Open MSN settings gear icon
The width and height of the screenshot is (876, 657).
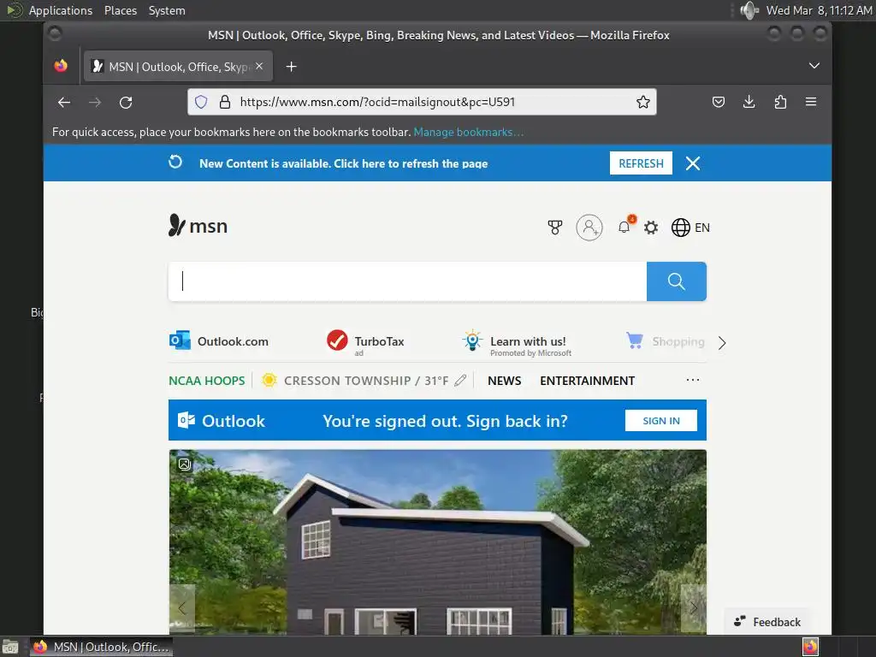(x=651, y=228)
